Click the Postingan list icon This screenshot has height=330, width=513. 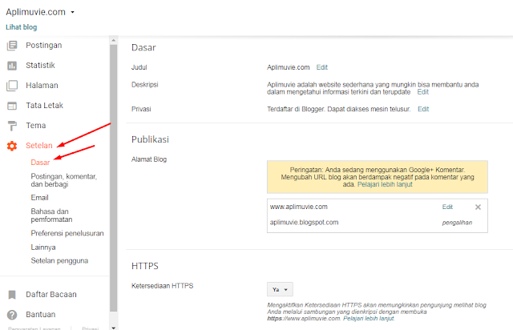point(12,46)
